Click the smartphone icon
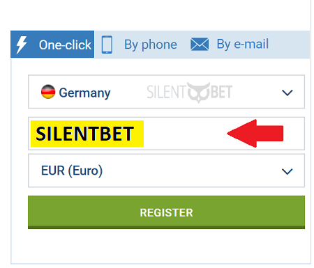Screen dimensions: 314x268 (107, 45)
